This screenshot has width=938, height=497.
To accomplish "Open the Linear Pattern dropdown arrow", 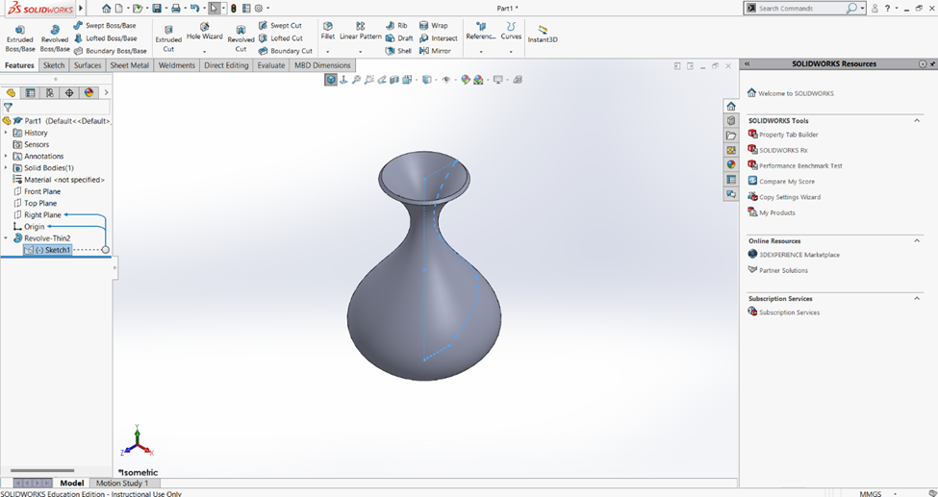I will coord(360,52).
